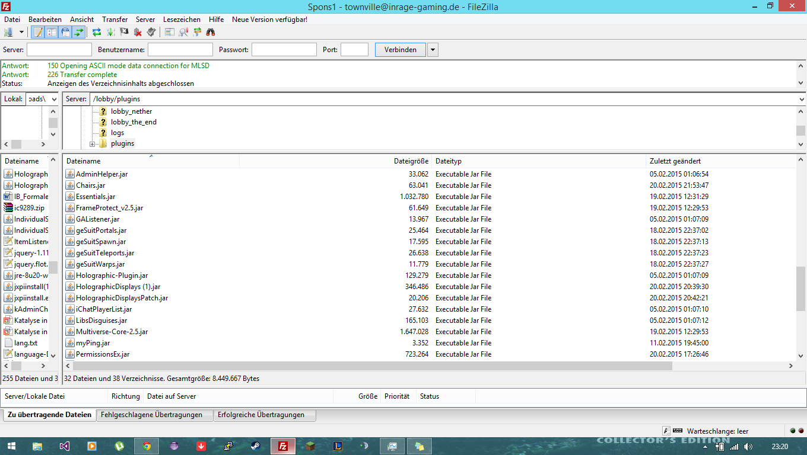
Task: Refresh the file and folder lists
Action: (x=97, y=32)
